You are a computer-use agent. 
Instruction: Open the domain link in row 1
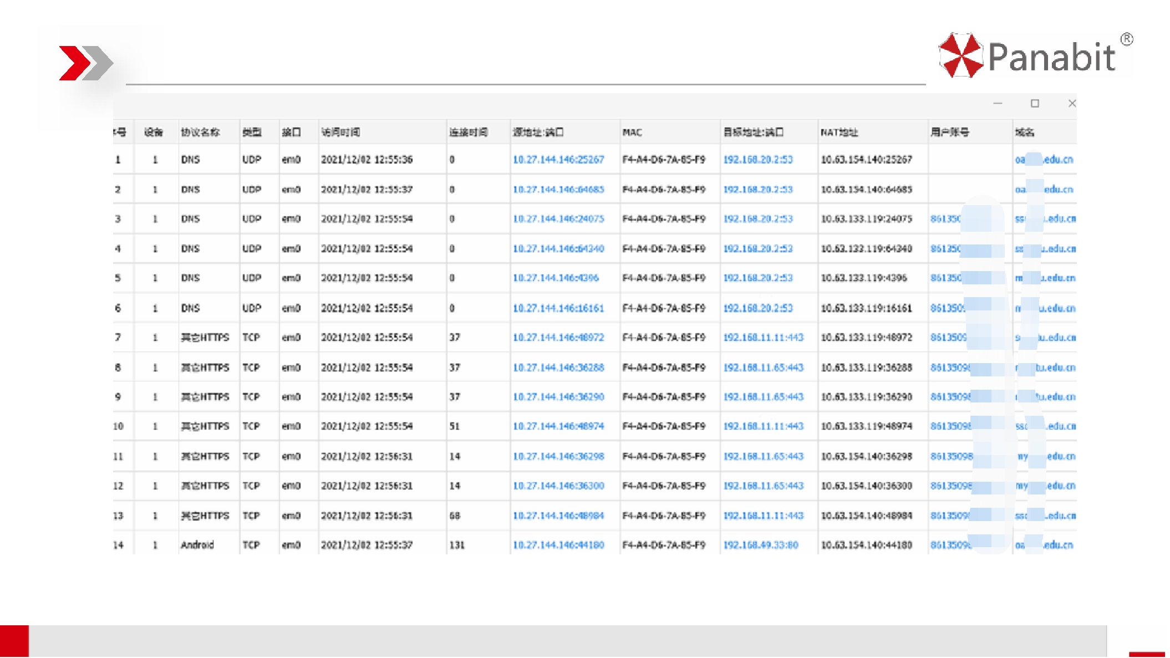click(x=1044, y=160)
